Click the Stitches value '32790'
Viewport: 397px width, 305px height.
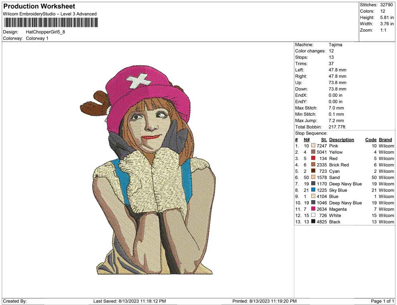386,5
